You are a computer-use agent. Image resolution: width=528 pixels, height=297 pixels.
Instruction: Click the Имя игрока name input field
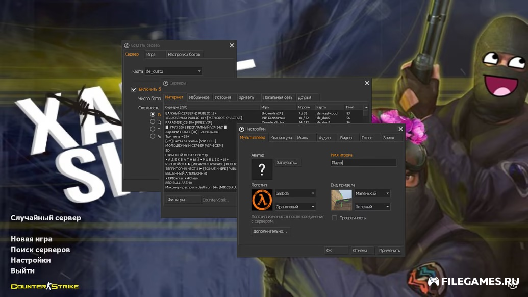363,163
